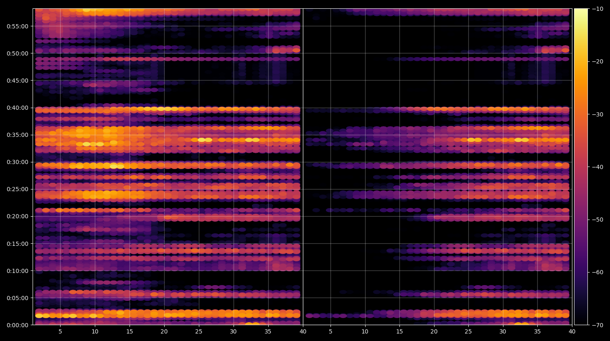The width and height of the screenshot is (610, 341).
Task: Select the 0:05:00 time axis label
Action: (18, 298)
